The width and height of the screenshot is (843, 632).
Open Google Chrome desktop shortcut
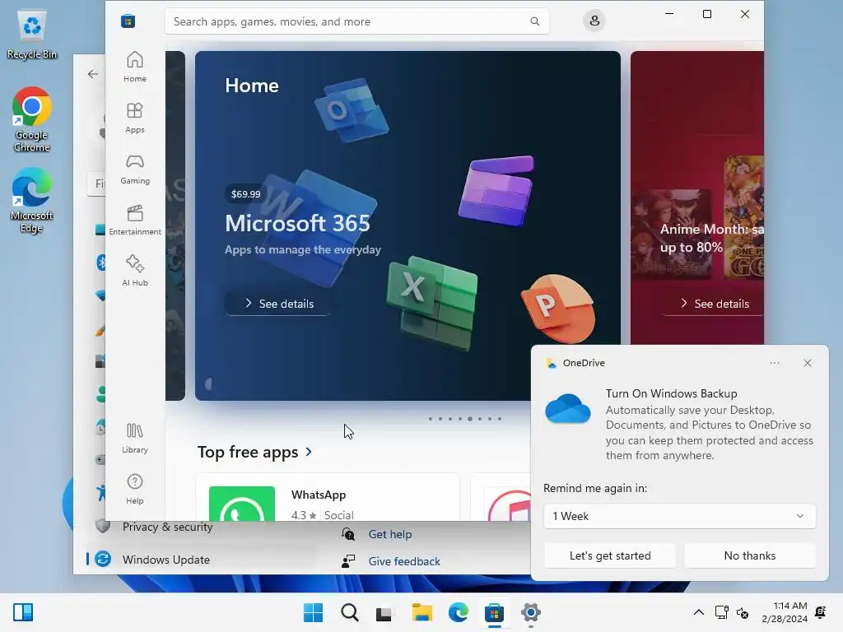(x=32, y=119)
